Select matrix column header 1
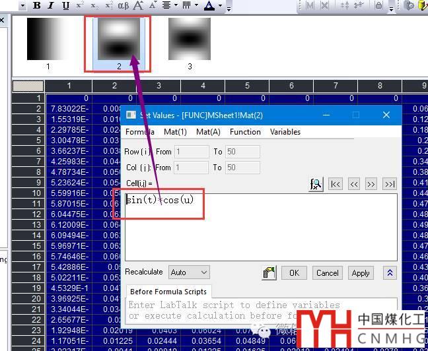428x351 pixels. pyautogui.click(x=69, y=86)
